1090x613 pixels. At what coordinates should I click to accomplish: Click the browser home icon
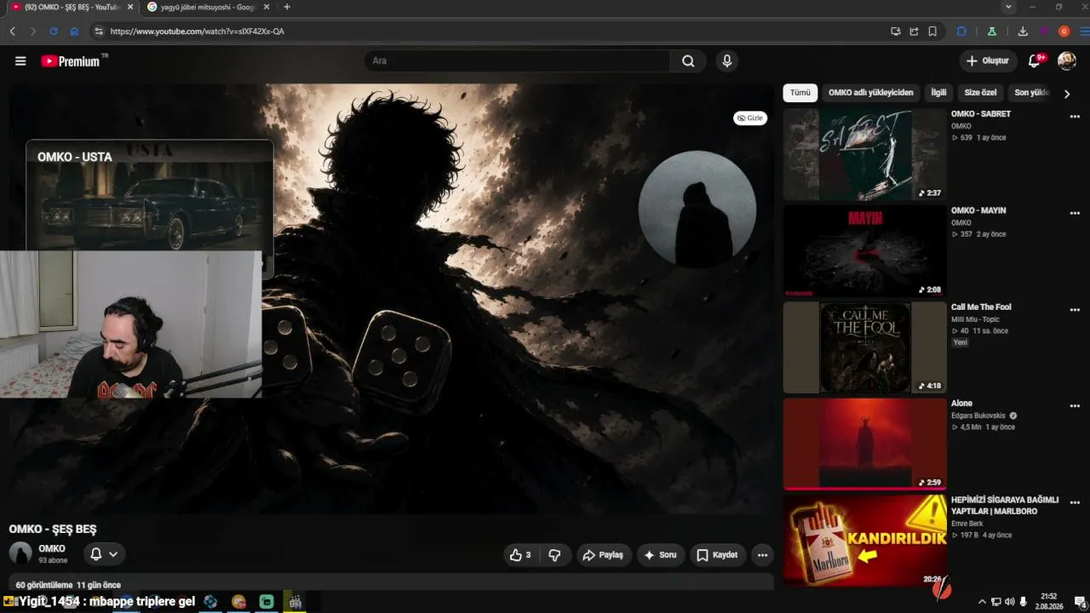(74, 32)
